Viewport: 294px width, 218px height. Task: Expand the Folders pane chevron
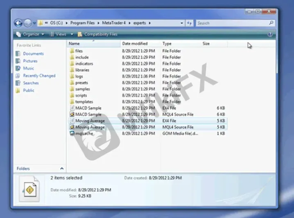[x=62, y=169]
